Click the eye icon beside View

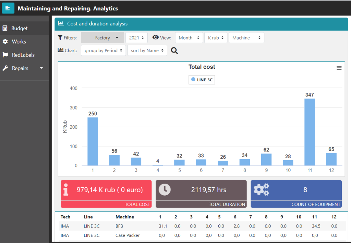pyautogui.click(x=156, y=38)
